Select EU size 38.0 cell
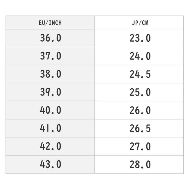 point(50,74)
